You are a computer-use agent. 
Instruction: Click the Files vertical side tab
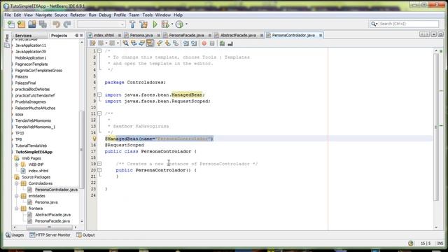click(7, 41)
